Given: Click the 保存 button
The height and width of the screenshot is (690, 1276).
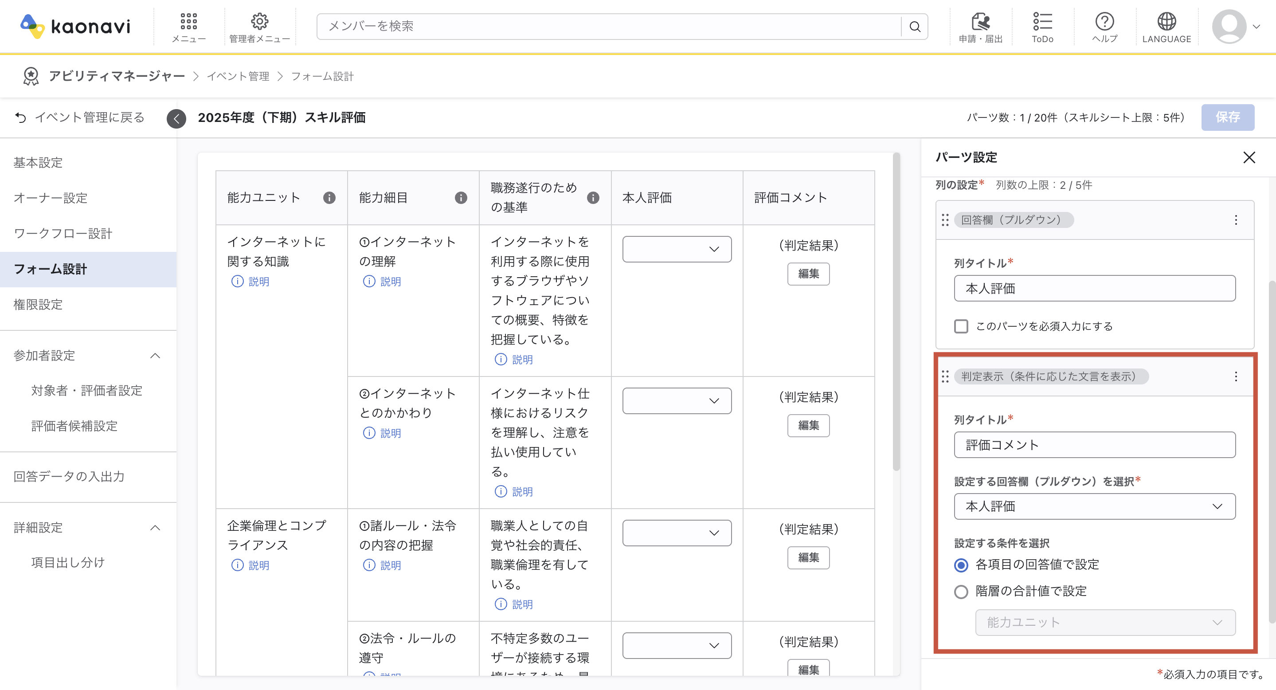Looking at the screenshot, I should point(1228,118).
